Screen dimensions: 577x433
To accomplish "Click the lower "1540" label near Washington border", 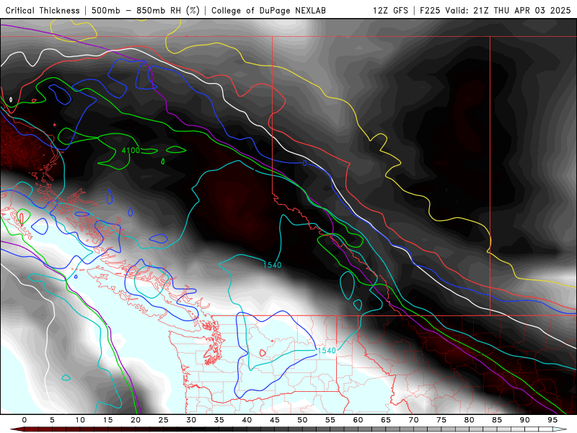I will point(327,351).
